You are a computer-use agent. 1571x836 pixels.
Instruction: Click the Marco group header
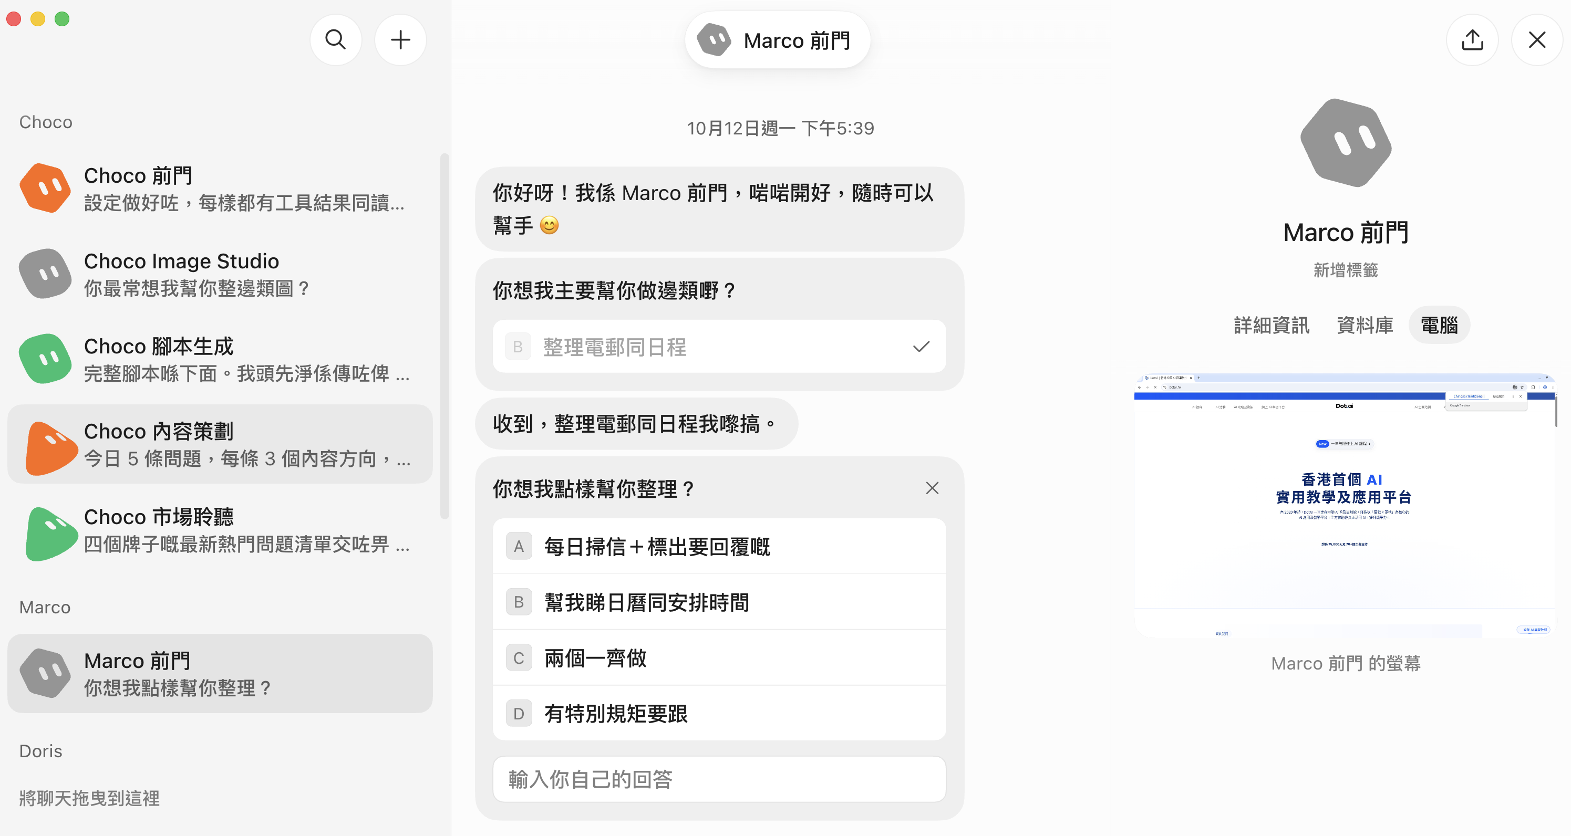[45, 607]
